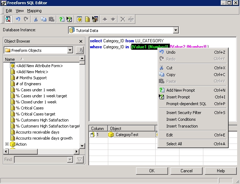
Task: Click the Copy toolbar icon
Action: pyautogui.click(x=44, y=19)
